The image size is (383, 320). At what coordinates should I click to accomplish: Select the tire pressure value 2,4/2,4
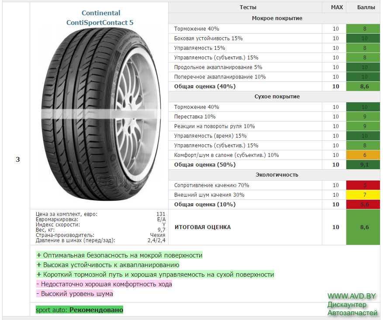click(156, 240)
